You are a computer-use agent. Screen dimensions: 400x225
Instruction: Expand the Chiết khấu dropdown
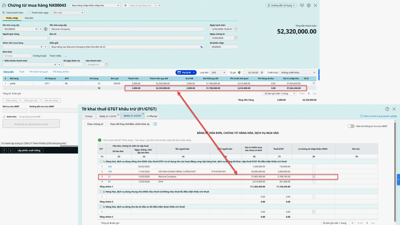tap(298, 72)
